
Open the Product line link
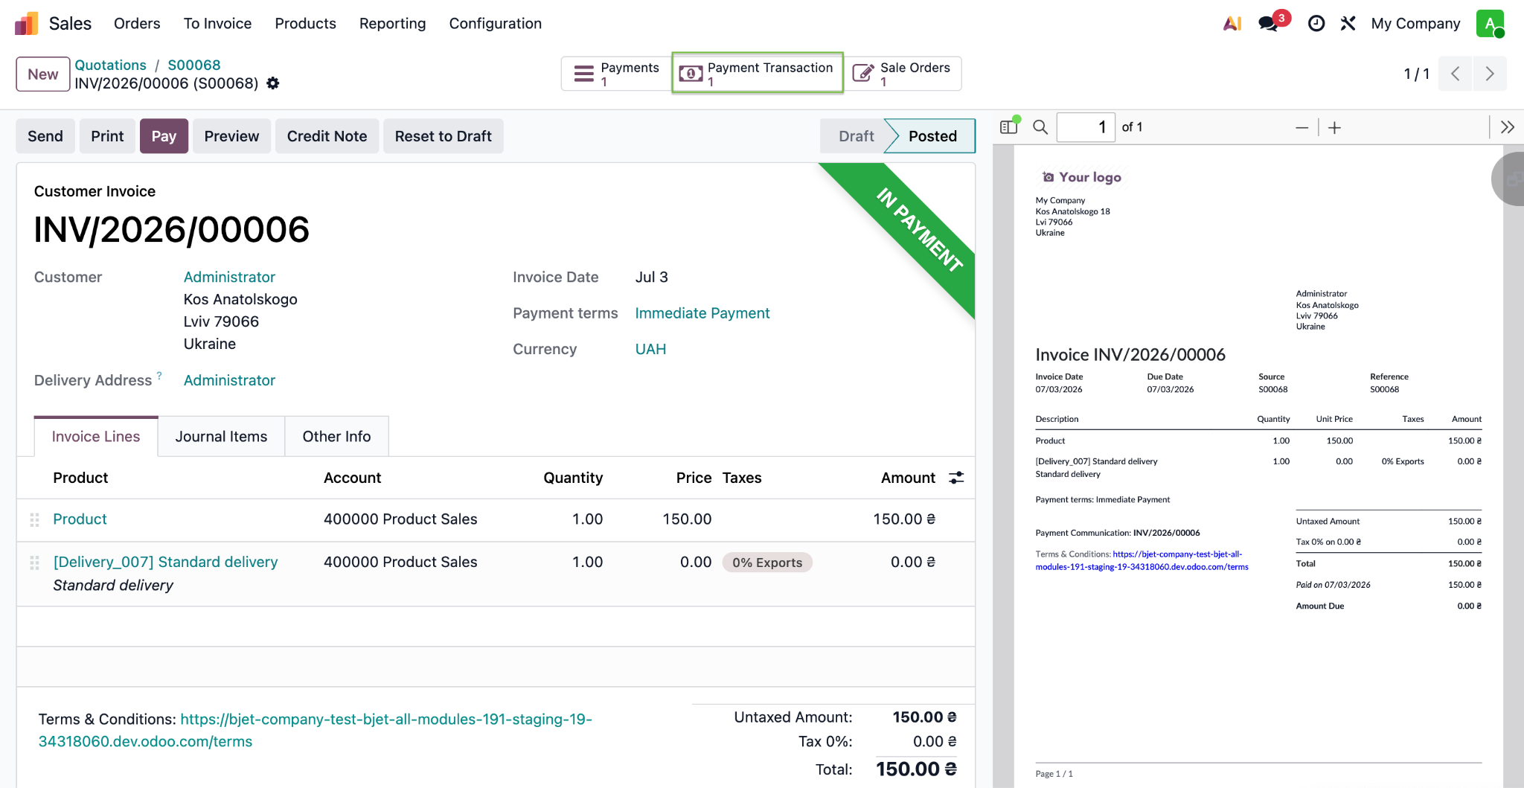coord(80,519)
